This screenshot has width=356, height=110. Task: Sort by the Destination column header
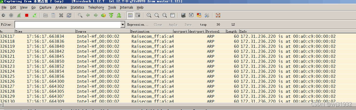tap(152, 31)
